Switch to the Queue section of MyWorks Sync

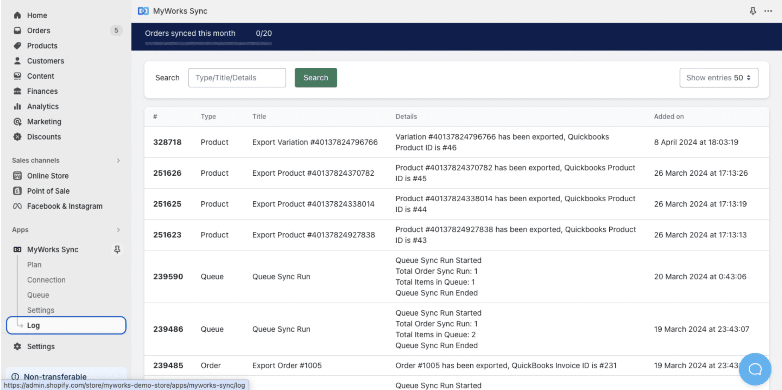pos(38,295)
